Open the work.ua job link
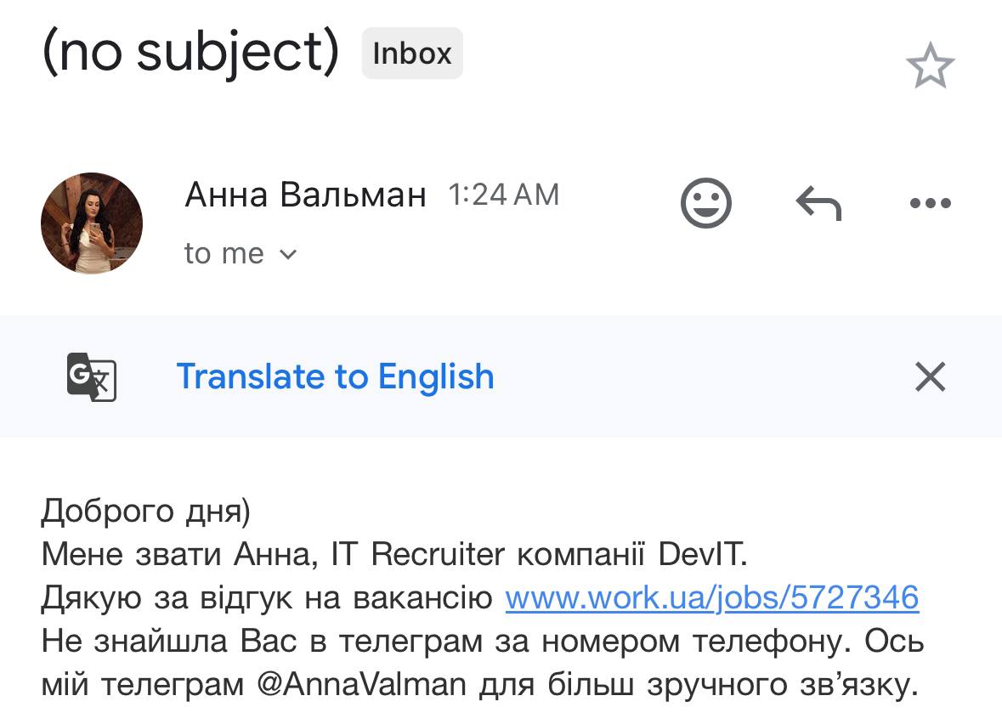The height and width of the screenshot is (724, 1002). pos(711,598)
